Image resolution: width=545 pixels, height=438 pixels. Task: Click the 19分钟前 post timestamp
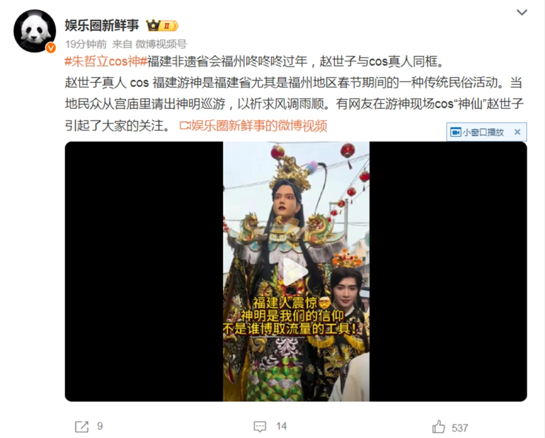tap(86, 44)
